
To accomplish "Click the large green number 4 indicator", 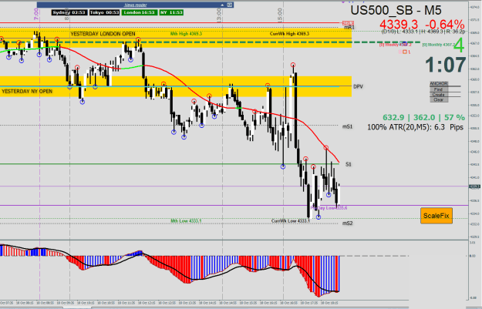I will (x=460, y=46).
